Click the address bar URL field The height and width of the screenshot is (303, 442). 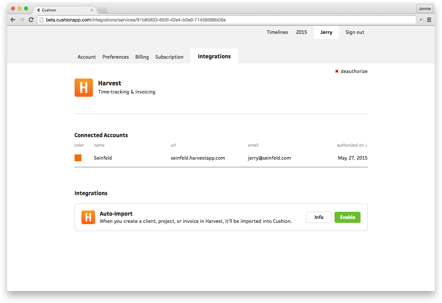tap(226, 20)
